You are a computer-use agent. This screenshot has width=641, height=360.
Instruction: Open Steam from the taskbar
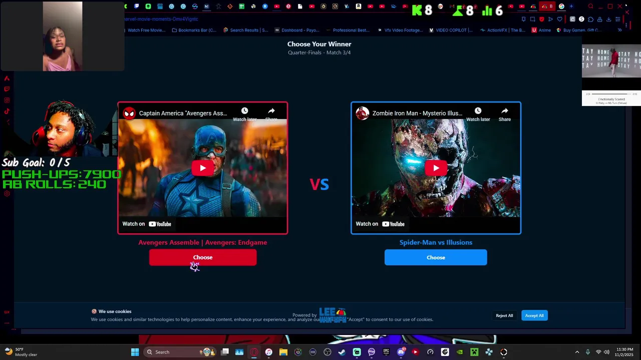click(x=342, y=352)
